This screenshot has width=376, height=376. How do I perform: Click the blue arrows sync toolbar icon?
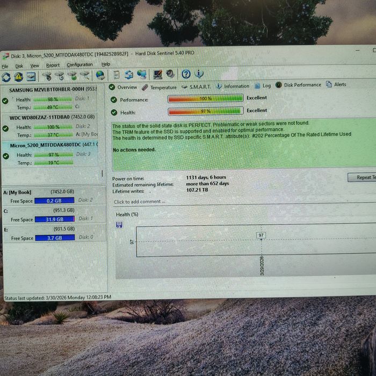pos(129,75)
